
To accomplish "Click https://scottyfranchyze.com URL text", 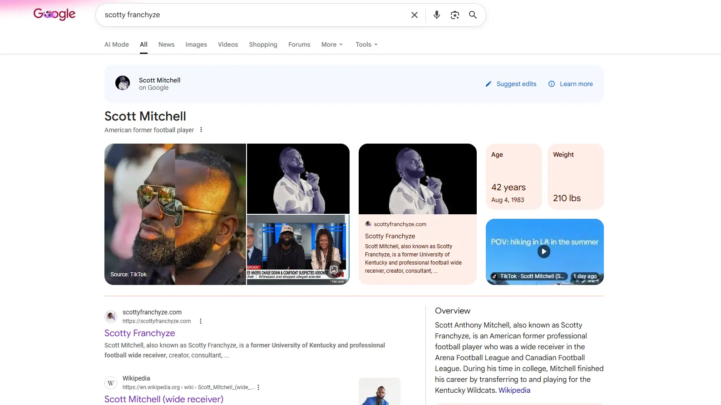I will [x=157, y=321].
